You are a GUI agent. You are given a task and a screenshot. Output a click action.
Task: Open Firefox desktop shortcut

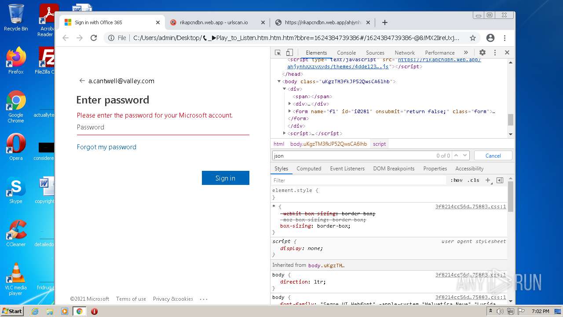(x=16, y=61)
